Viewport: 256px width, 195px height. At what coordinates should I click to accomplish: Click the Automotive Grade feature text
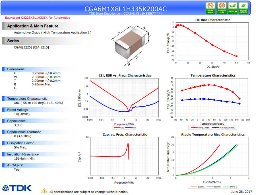tap(53, 33)
